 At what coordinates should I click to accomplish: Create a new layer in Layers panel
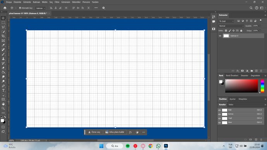[x=256, y=71]
